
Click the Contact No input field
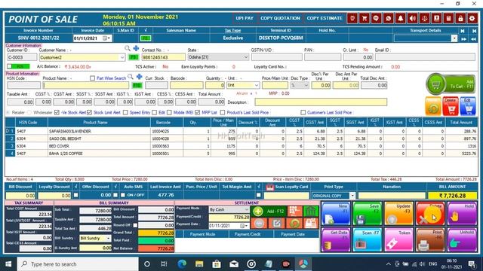[x=163, y=57]
